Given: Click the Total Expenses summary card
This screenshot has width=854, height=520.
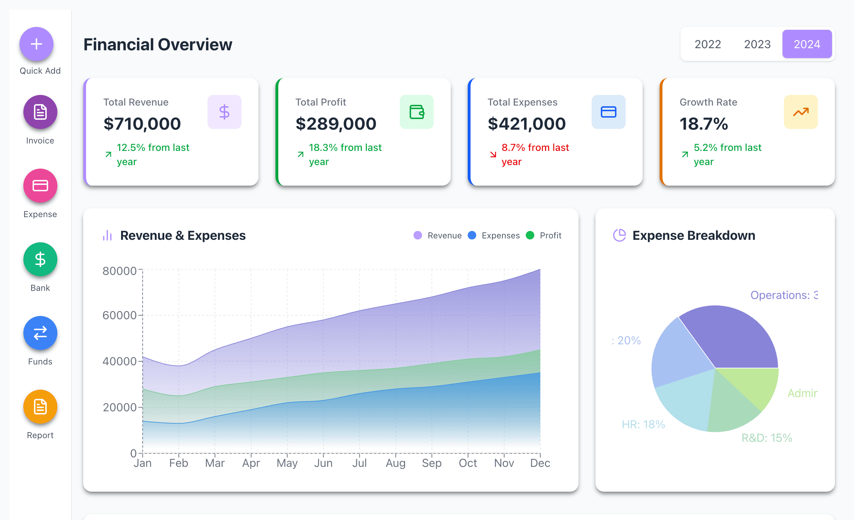Looking at the screenshot, I should [555, 132].
